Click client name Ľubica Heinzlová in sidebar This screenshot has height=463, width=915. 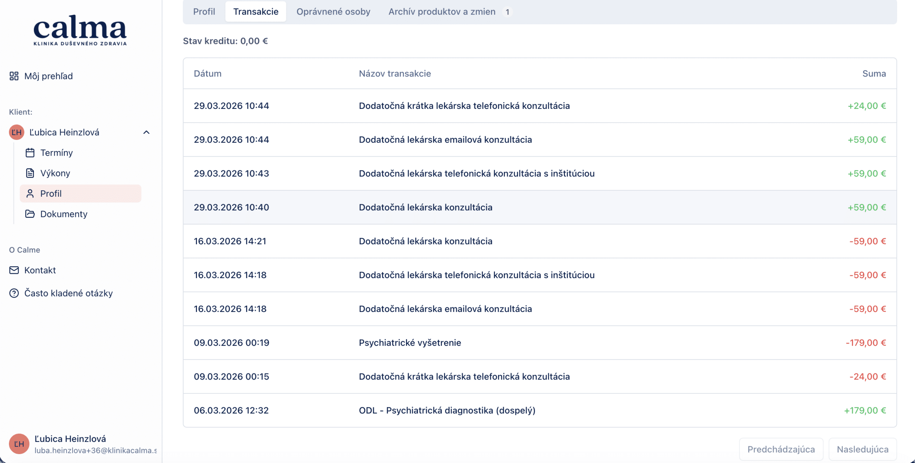(64, 132)
